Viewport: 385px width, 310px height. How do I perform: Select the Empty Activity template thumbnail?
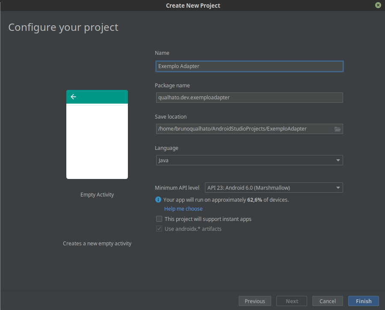point(97,135)
